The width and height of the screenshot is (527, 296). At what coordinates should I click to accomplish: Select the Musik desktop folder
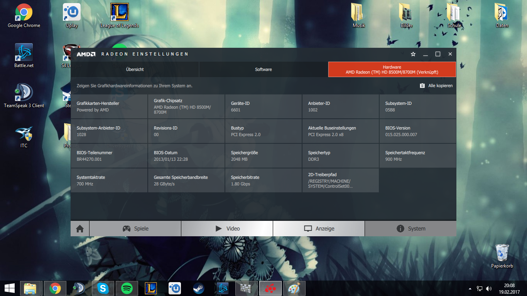click(x=359, y=16)
